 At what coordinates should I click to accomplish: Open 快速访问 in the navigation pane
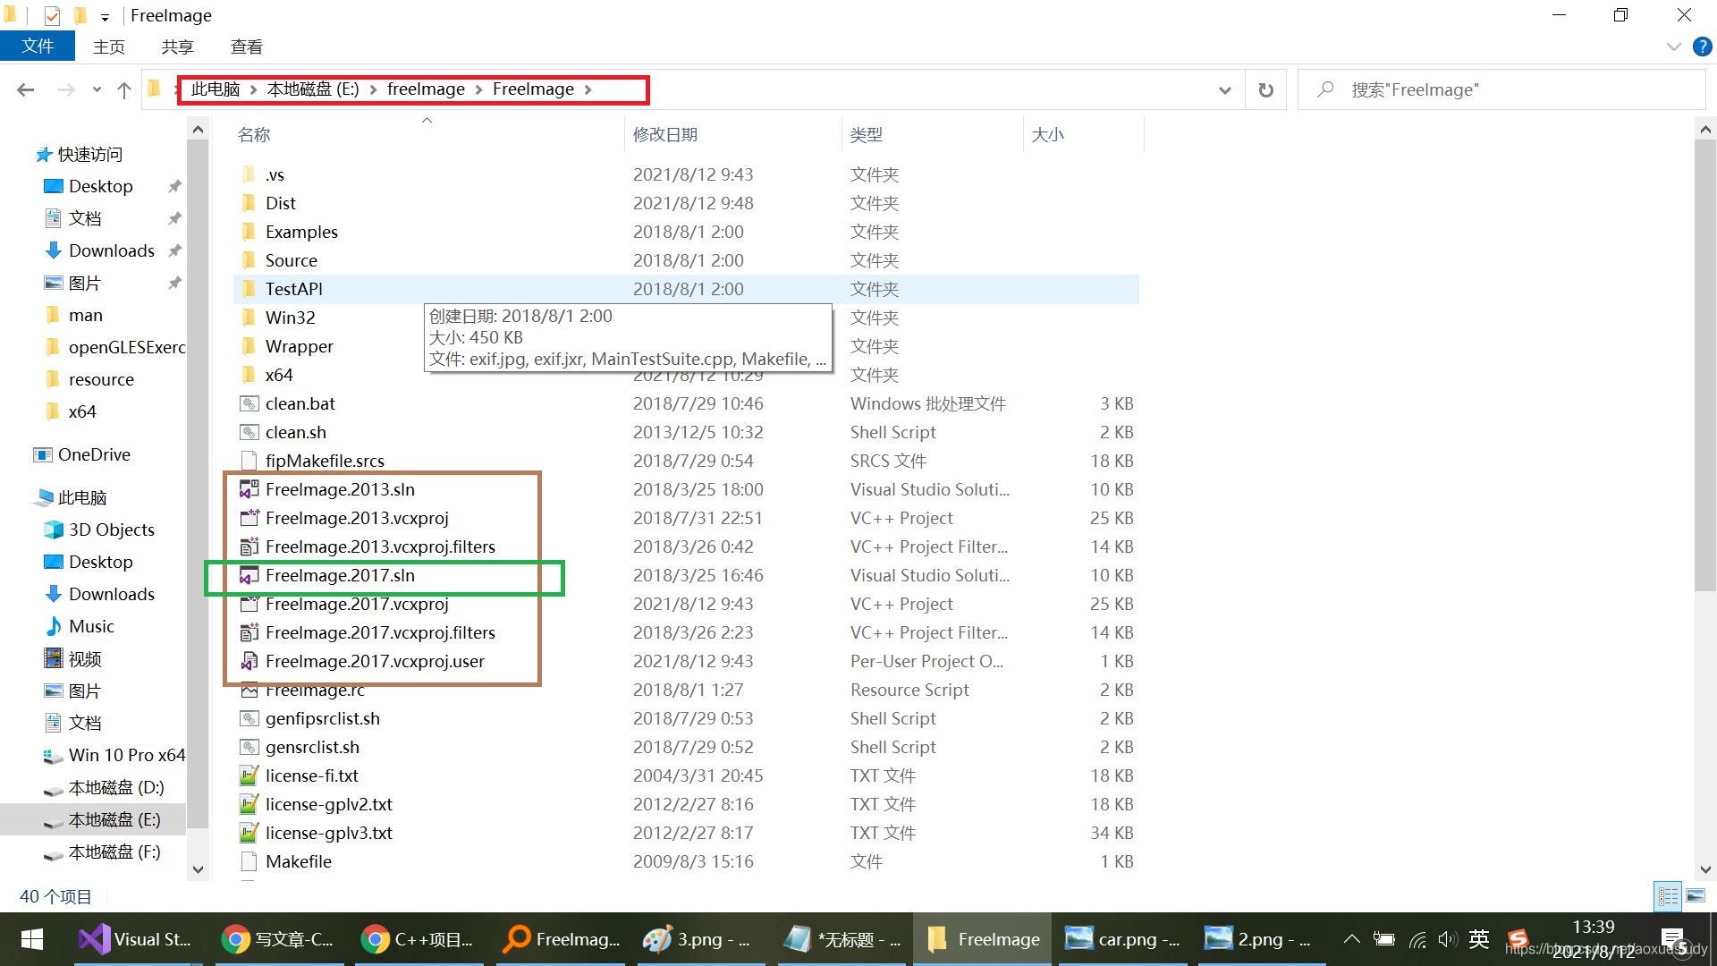tap(89, 154)
